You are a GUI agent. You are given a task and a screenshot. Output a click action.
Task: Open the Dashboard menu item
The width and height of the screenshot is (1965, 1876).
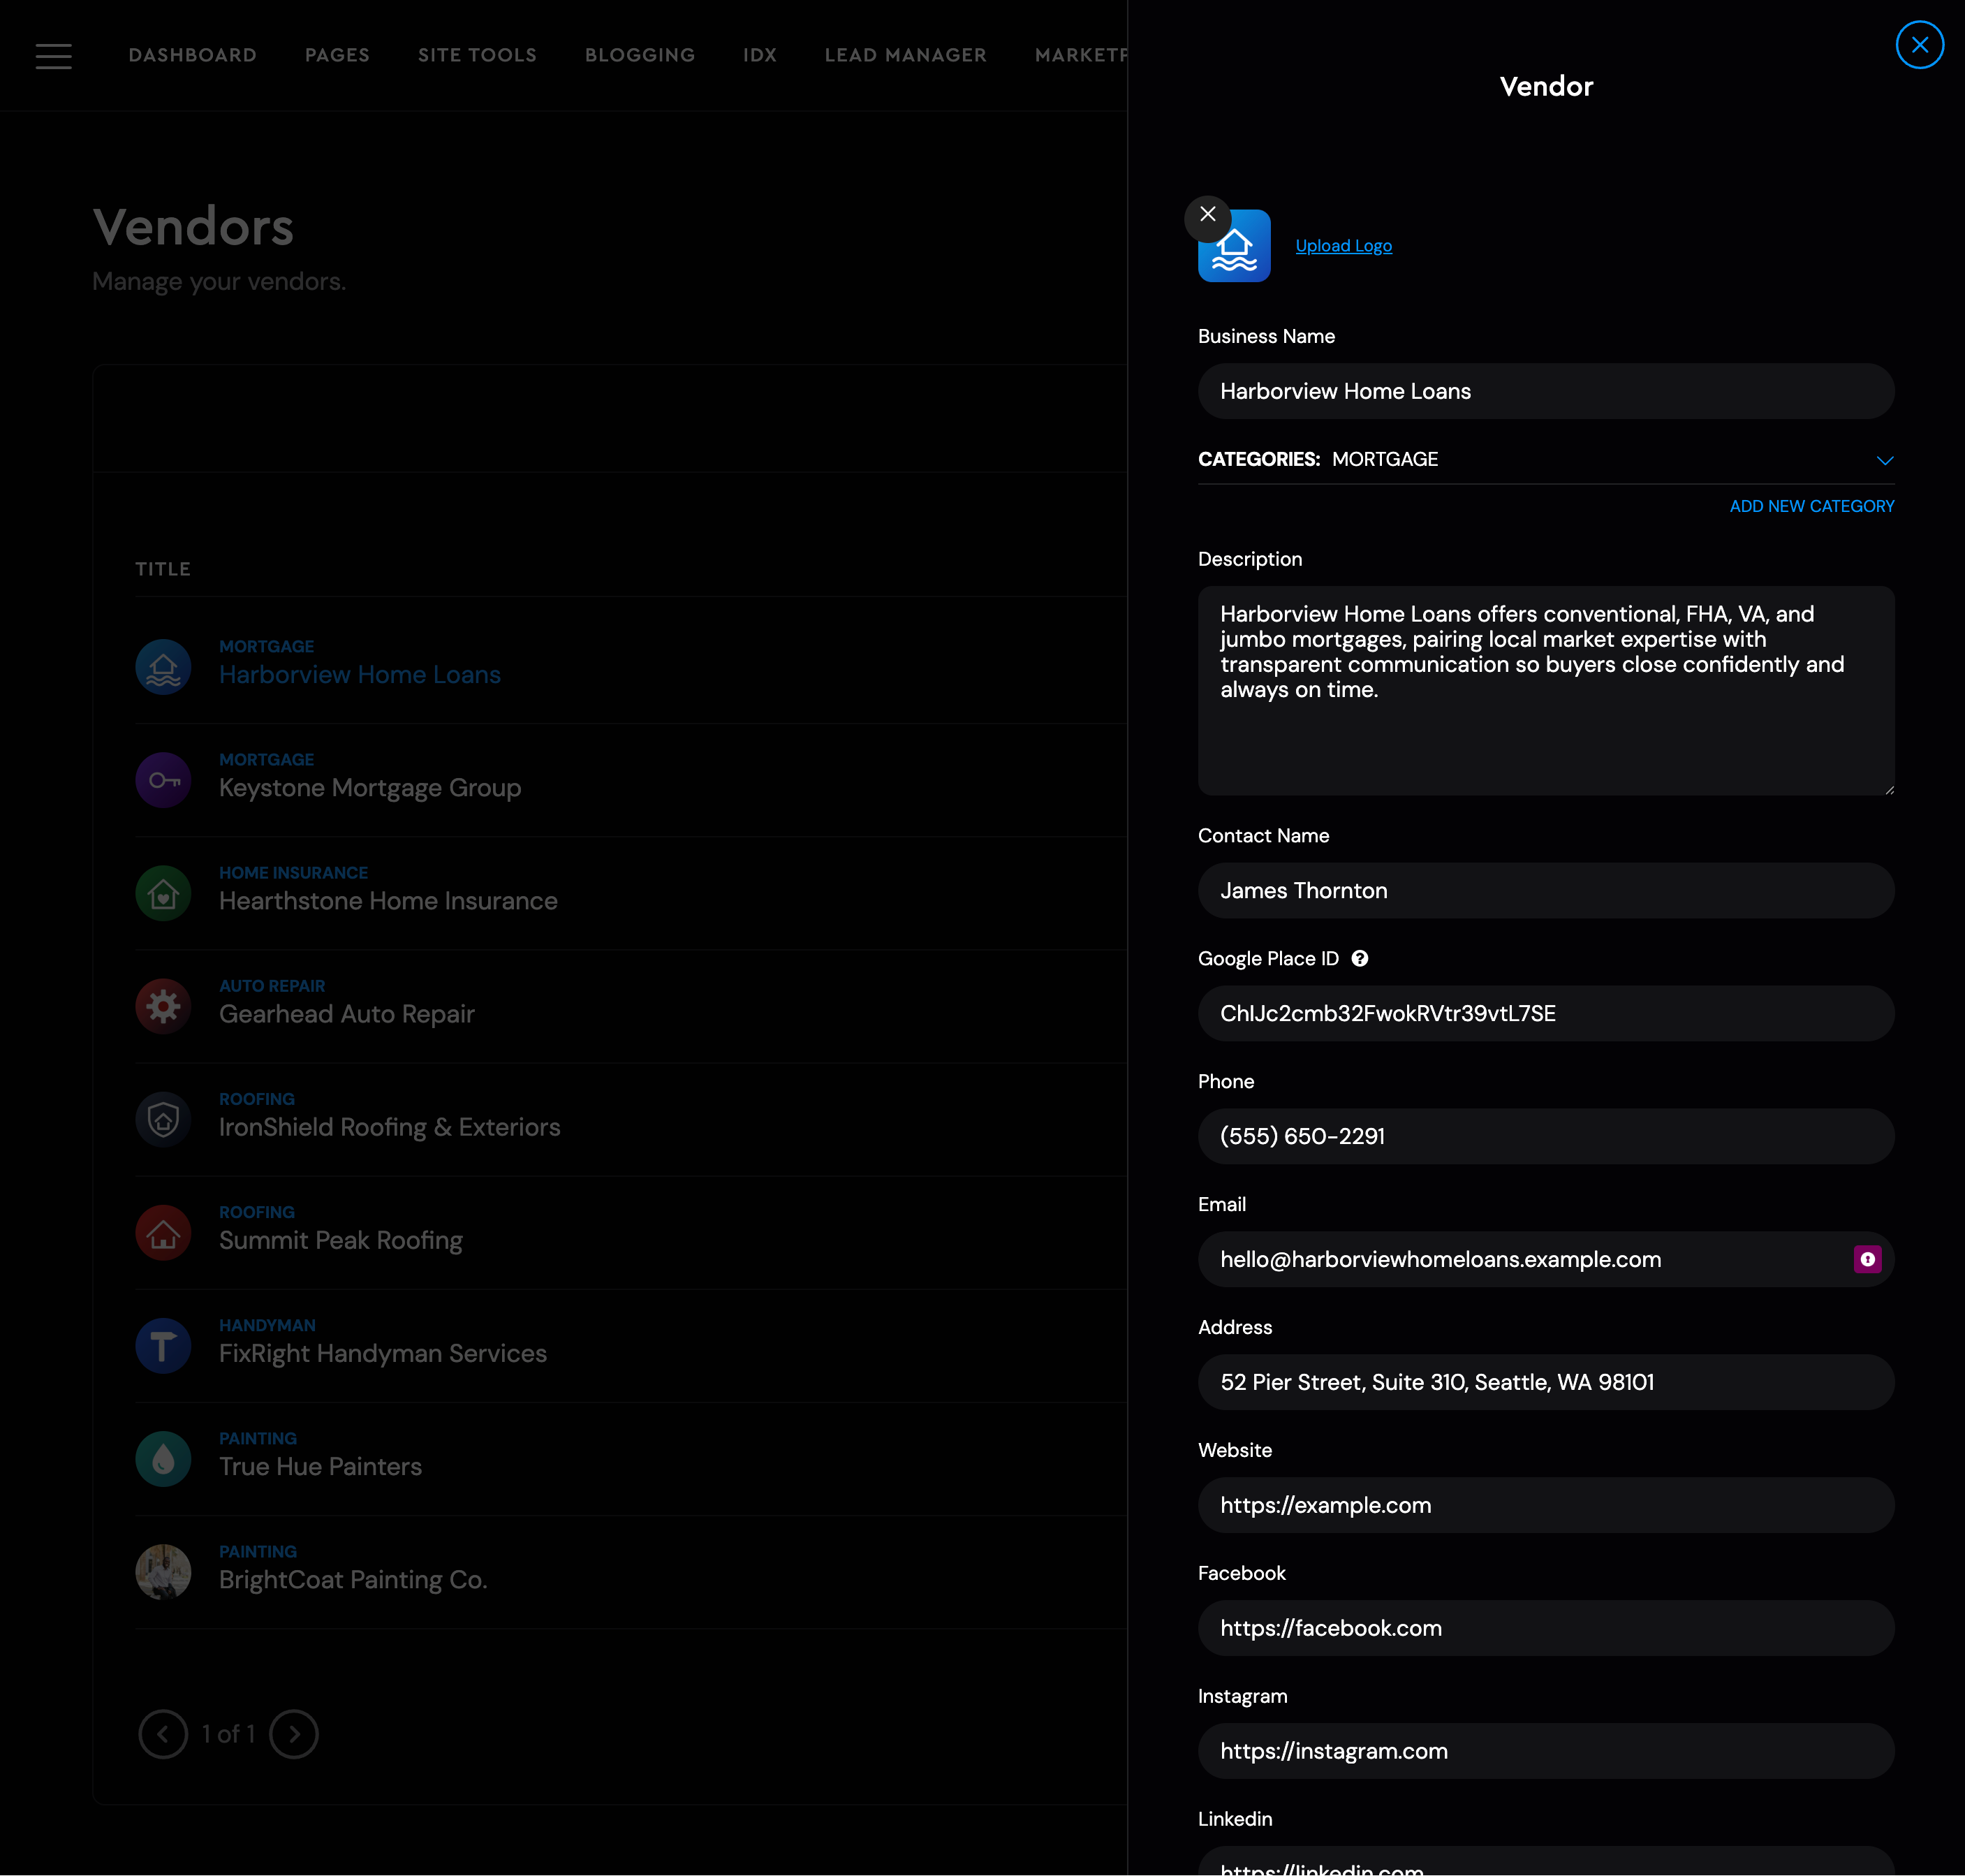pos(193,55)
